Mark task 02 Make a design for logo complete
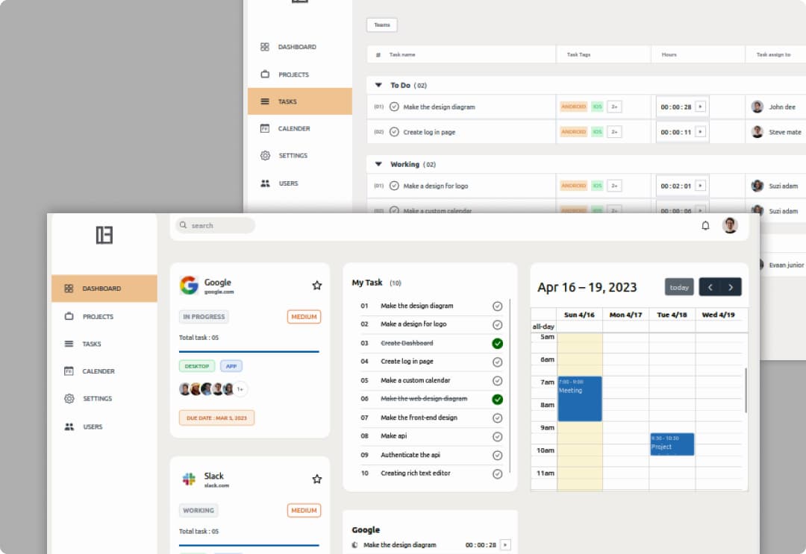 (497, 324)
